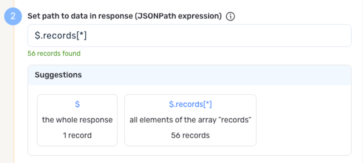
Task: Click the "56 records" count in suggestion card
Action: [x=190, y=135]
